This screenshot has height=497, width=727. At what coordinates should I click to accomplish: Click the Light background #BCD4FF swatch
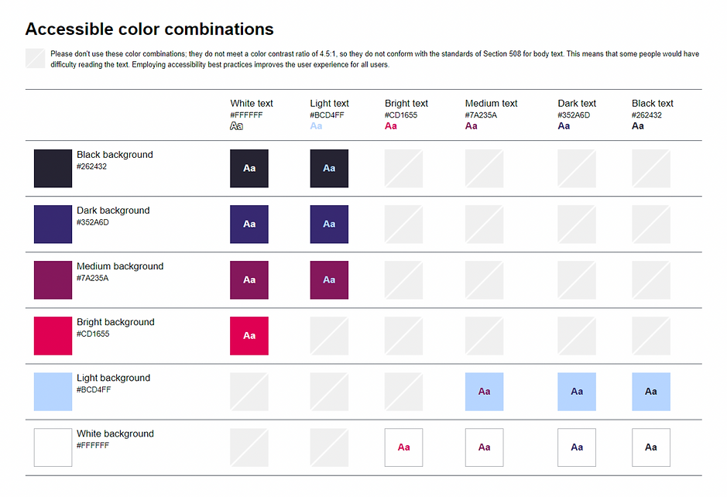tap(53, 392)
